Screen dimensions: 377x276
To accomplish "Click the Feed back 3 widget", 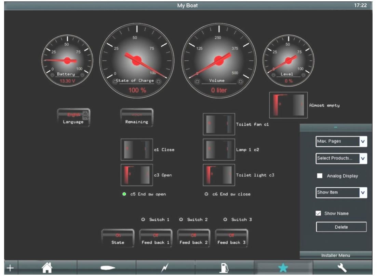I will coord(231,238).
